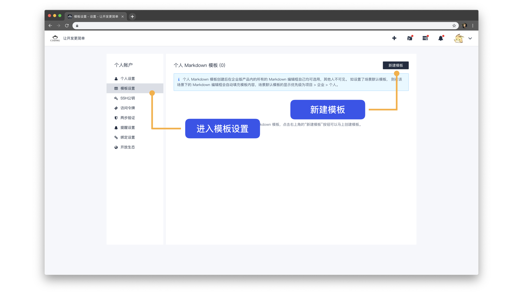Click the terminal workspace icon in header
523x294 pixels.
click(x=410, y=38)
